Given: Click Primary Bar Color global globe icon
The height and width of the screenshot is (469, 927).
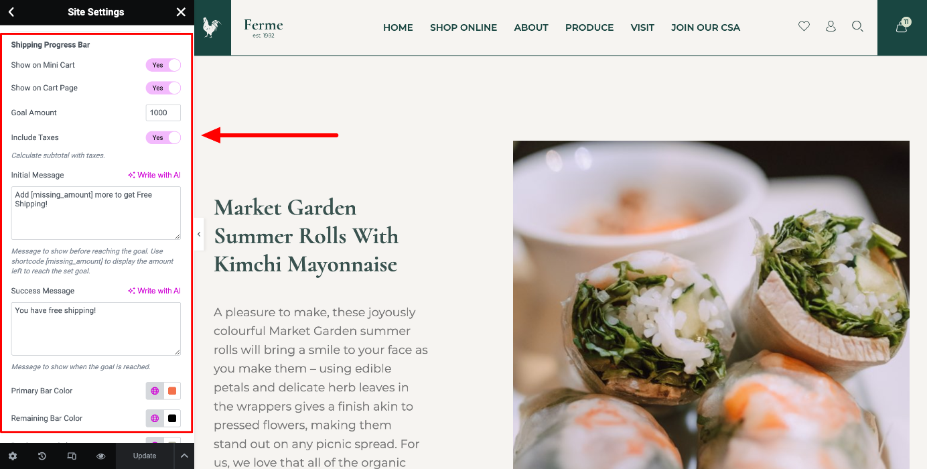Looking at the screenshot, I should pos(155,391).
